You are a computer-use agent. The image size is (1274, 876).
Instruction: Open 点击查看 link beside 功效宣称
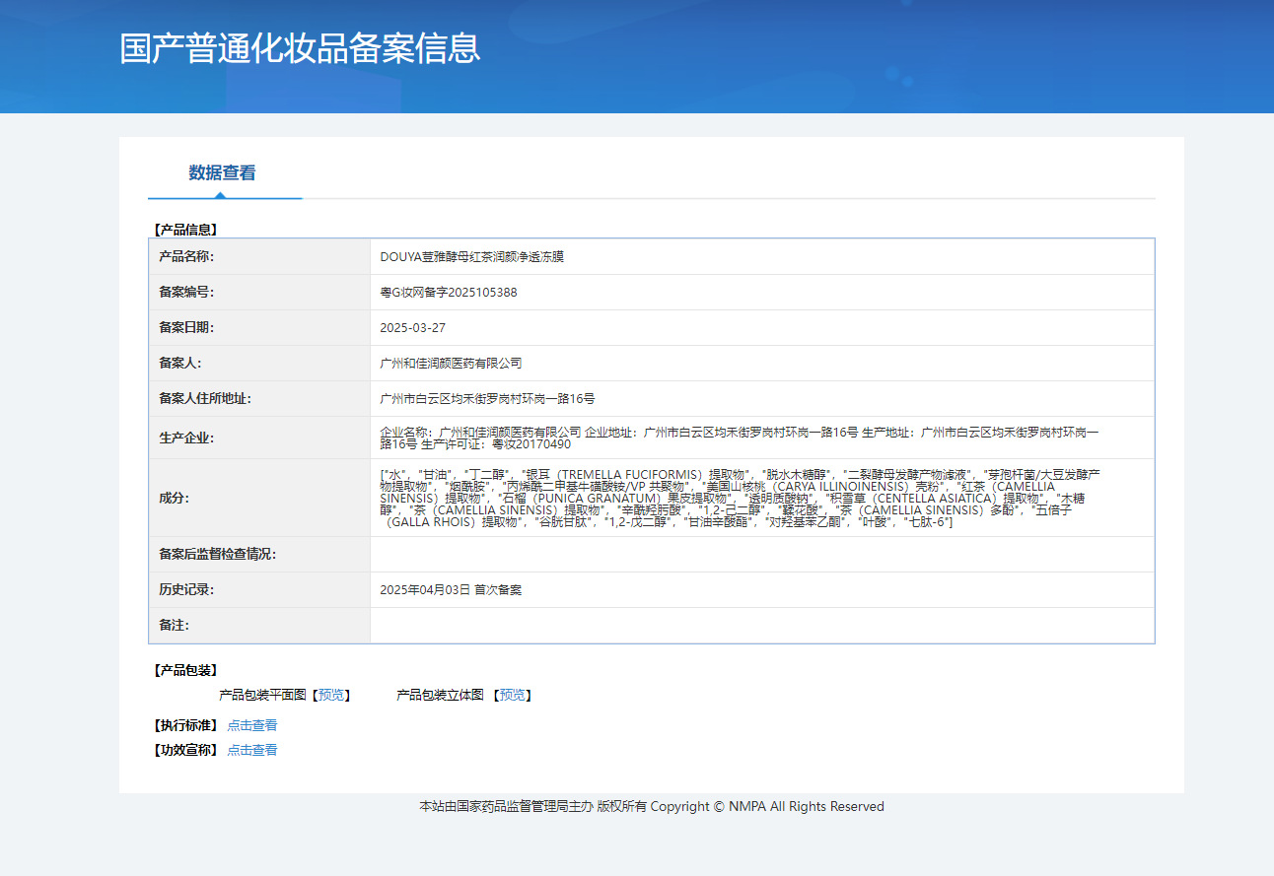point(252,750)
